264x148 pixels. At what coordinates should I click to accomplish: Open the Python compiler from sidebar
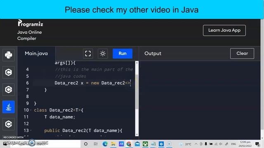[8, 55]
